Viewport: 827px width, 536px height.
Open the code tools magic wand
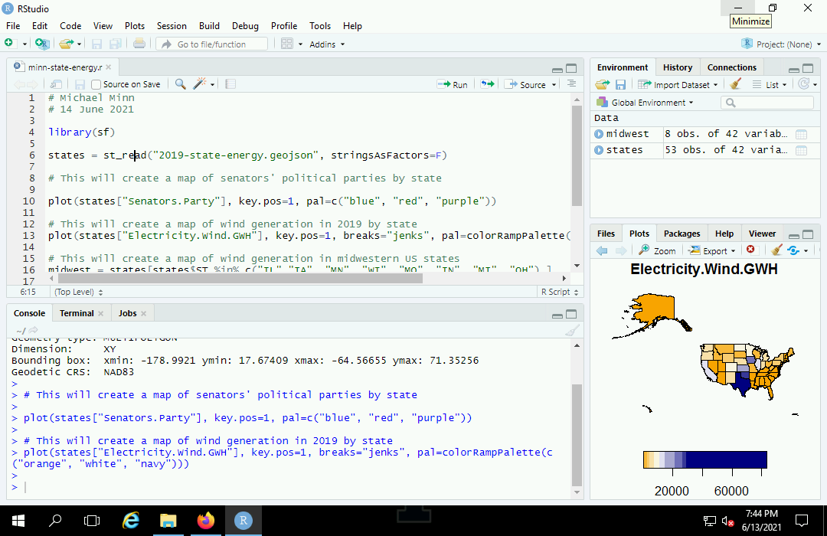201,84
